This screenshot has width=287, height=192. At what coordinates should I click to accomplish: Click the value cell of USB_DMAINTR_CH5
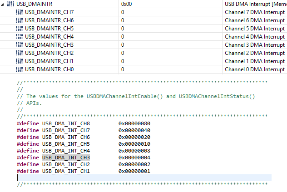(x=170, y=29)
